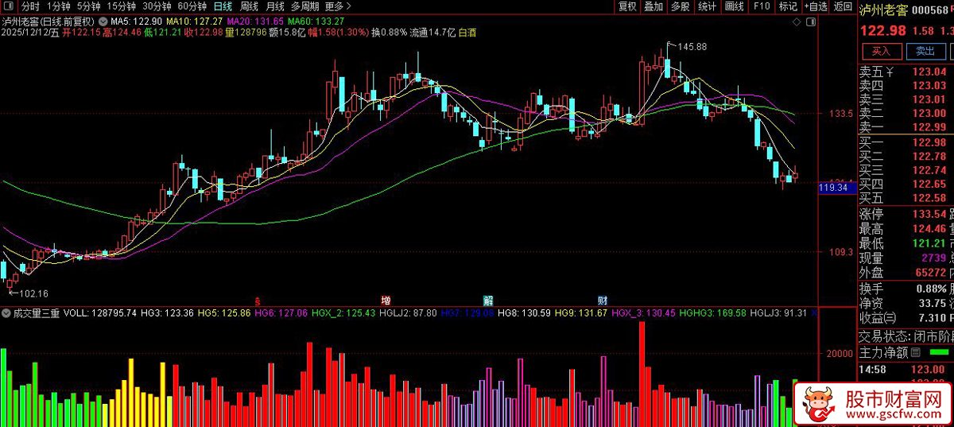
Task: Click the 主力净额 green bar indicator
Action: (940, 351)
